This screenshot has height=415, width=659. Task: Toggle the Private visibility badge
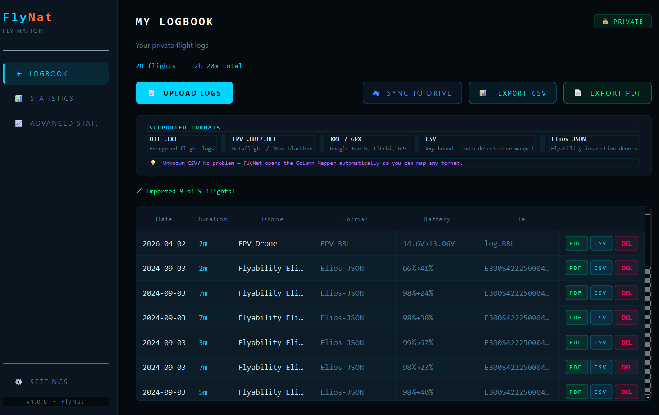(x=622, y=22)
